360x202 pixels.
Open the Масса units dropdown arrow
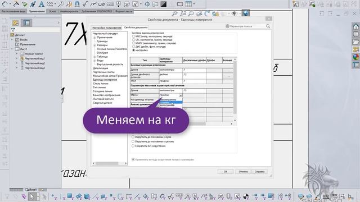(x=181, y=95)
